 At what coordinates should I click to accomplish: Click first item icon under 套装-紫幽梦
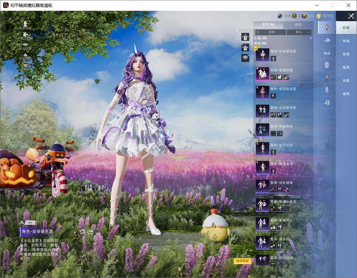273,227
